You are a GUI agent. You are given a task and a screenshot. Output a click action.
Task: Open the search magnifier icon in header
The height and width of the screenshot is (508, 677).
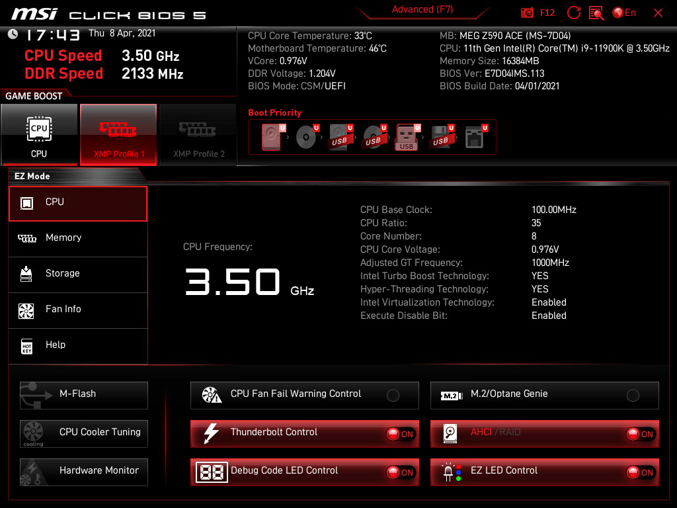[x=596, y=13]
